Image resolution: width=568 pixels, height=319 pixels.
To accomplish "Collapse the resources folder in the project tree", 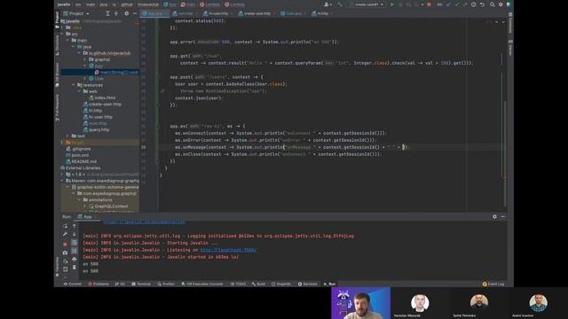I will point(74,85).
